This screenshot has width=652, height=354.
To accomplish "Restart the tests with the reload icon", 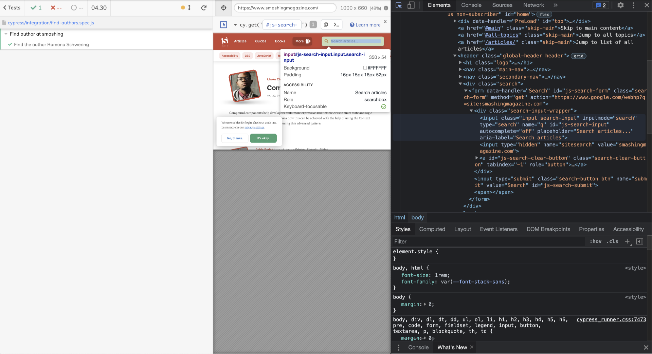I will pos(204,8).
